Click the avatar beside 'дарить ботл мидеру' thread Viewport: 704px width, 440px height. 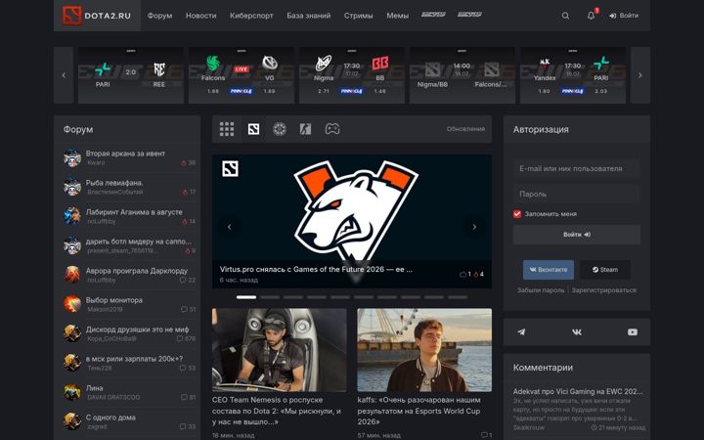point(72,245)
